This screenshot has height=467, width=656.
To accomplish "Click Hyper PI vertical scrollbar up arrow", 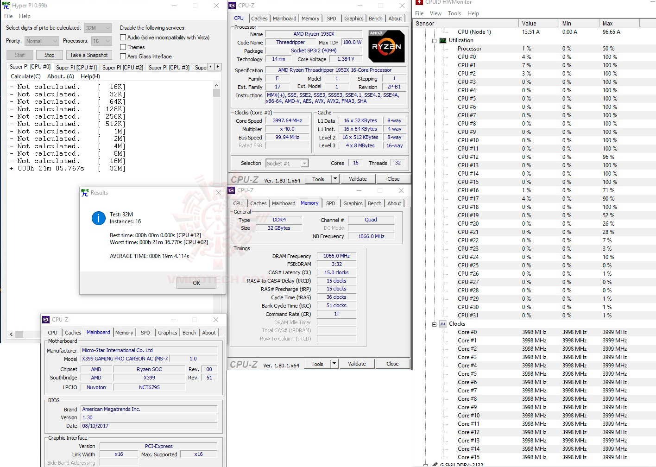I will (216, 85).
